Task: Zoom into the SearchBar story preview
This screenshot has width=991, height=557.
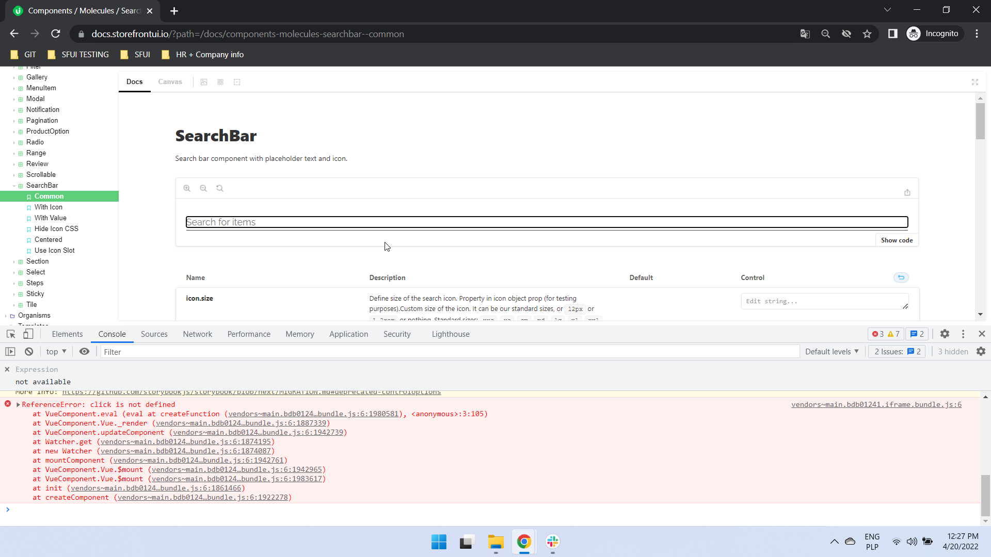Action: [x=187, y=188]
